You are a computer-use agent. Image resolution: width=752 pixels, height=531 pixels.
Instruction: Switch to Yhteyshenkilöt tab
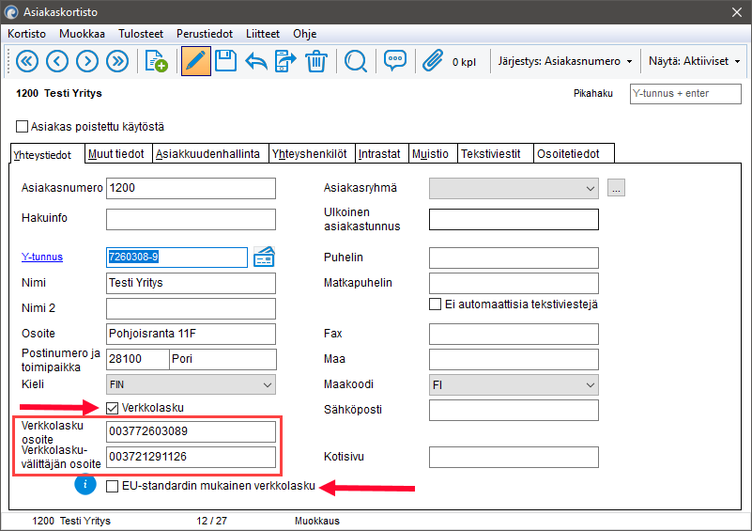[313, 153]
